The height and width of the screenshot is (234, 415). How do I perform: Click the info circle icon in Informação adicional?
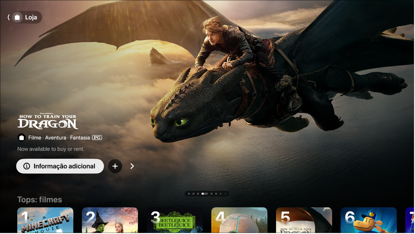click(26, 166)
